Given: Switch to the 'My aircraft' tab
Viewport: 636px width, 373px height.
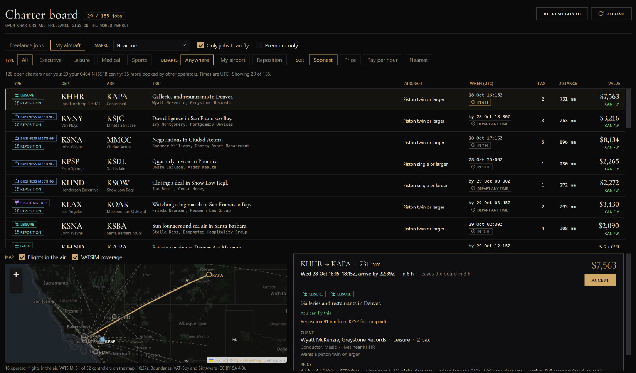Looking at the screenshot, I should (x=68, y=45).
